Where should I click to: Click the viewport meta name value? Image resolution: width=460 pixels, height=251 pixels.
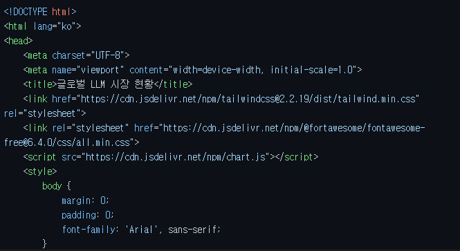100,70
